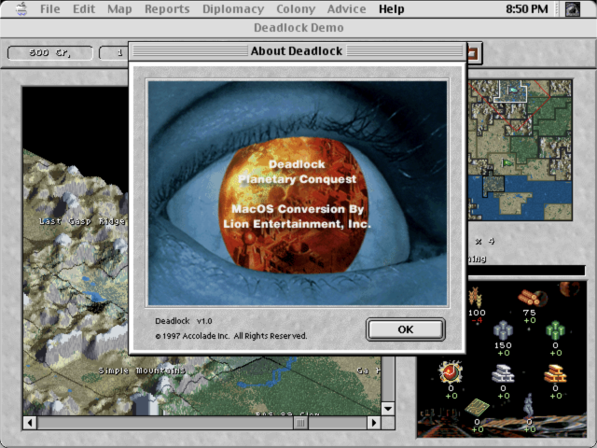
Task: Open the File menu
Action: tap(49, 8)
